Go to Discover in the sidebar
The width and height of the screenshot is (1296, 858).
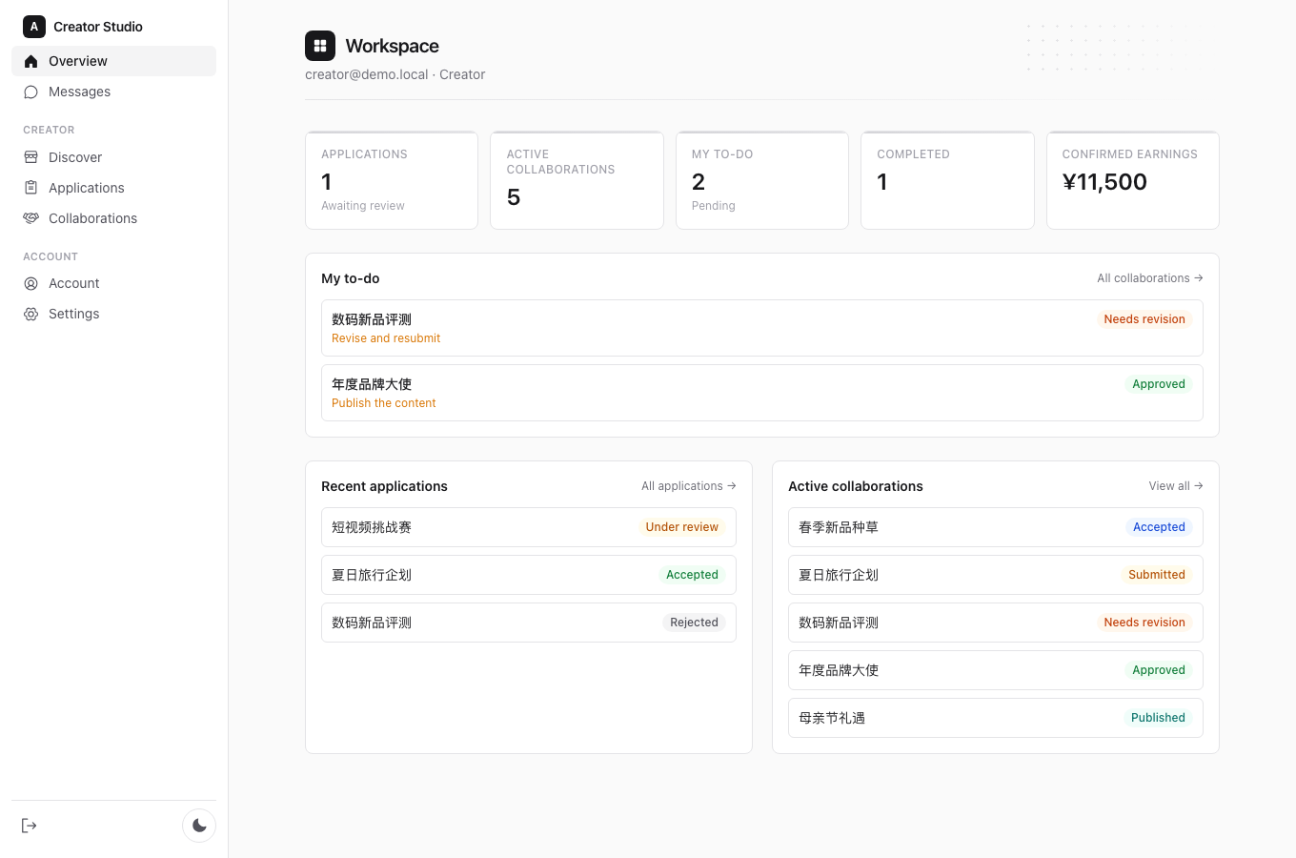(114, 157)
